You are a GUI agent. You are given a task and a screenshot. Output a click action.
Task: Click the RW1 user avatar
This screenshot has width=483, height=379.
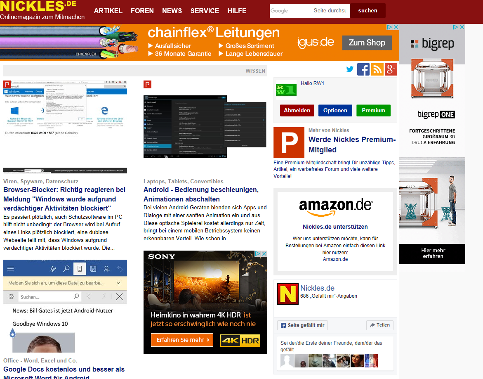286,90
